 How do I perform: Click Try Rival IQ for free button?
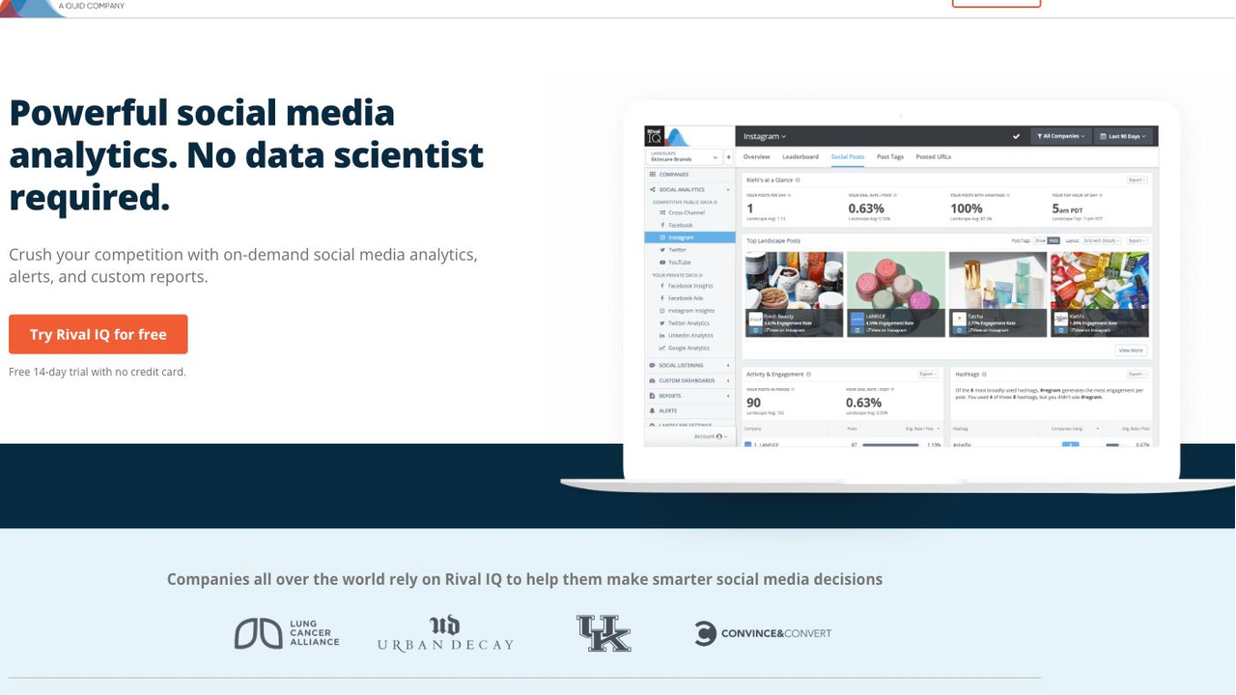tap(98, 334)
